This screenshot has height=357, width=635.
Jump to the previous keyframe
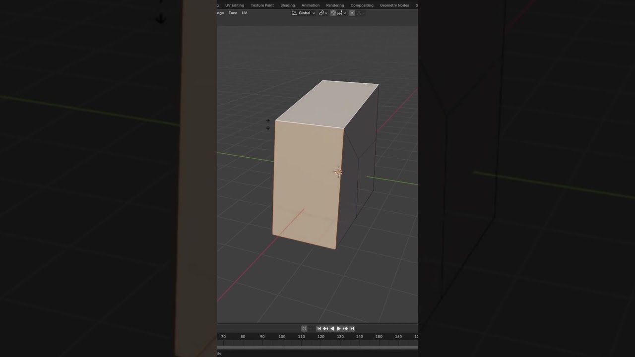[x=325, y=329]
